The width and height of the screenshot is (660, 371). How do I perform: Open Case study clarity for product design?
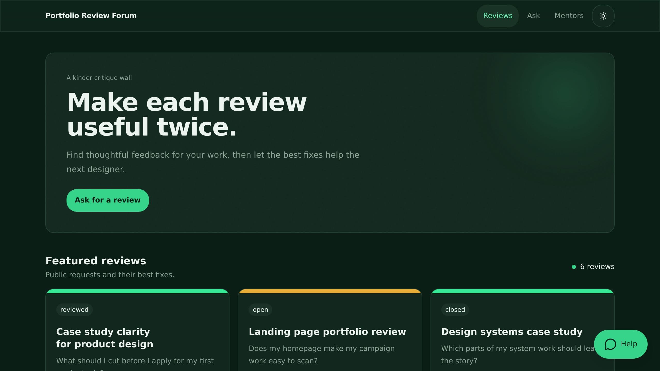click(105, 338)
